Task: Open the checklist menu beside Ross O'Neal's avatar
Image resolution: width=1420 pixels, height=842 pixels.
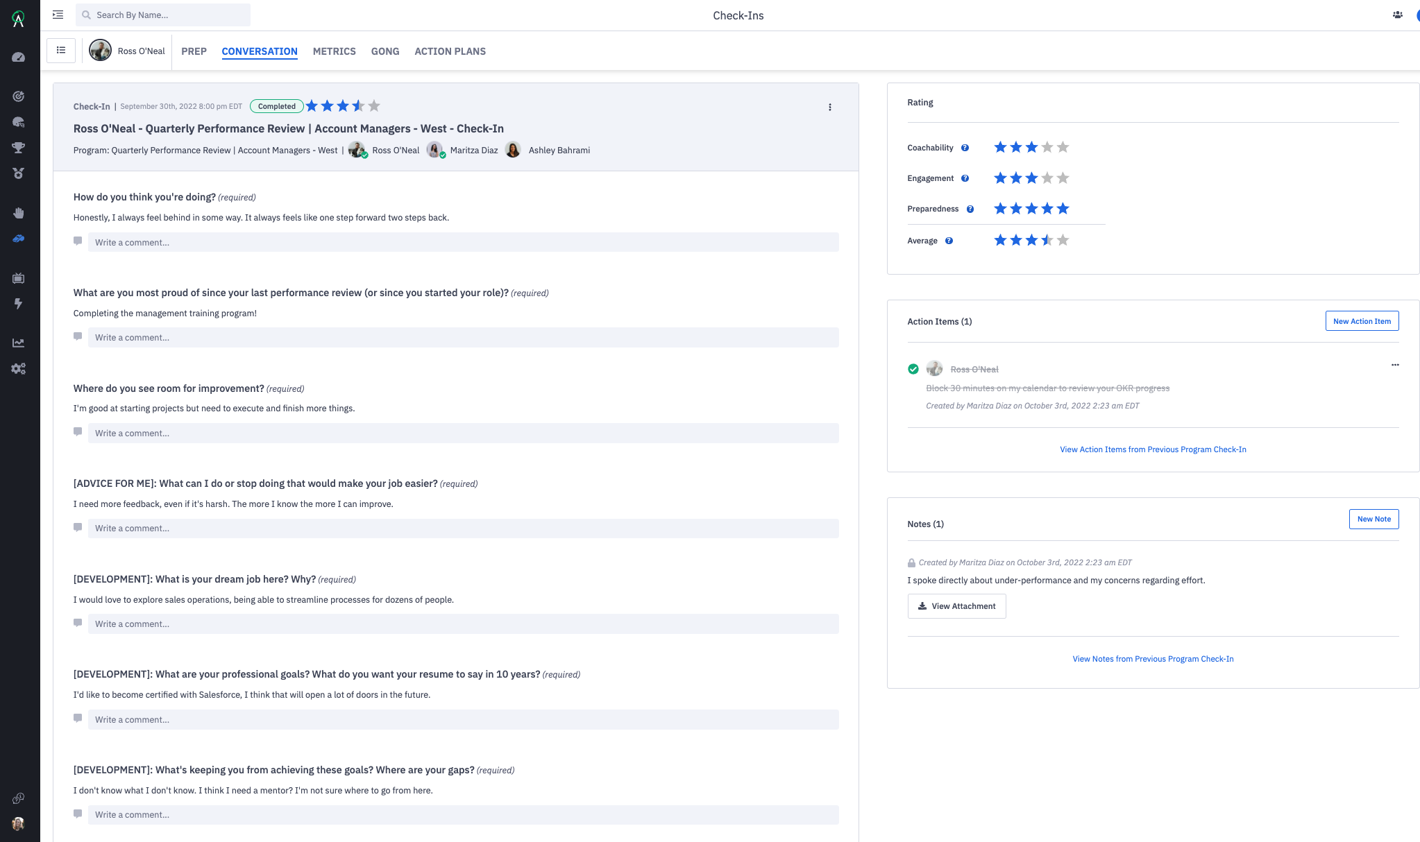Action: 60,50
